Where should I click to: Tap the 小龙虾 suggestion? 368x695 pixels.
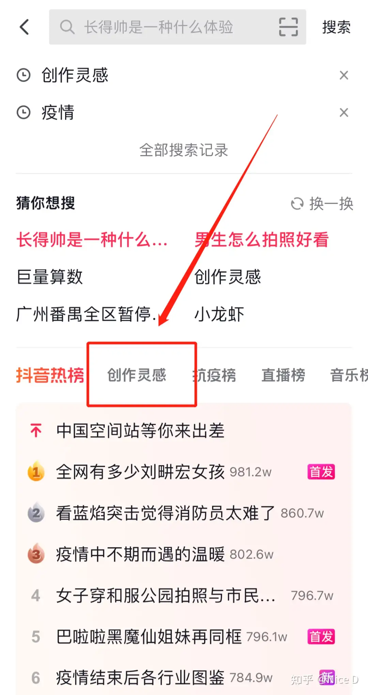219,314
